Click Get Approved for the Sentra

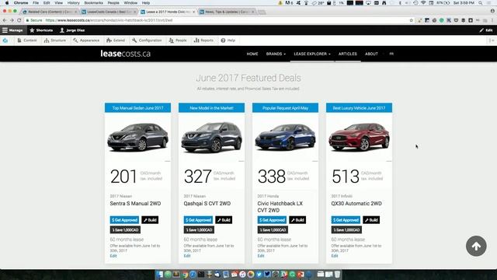point(124,220)
